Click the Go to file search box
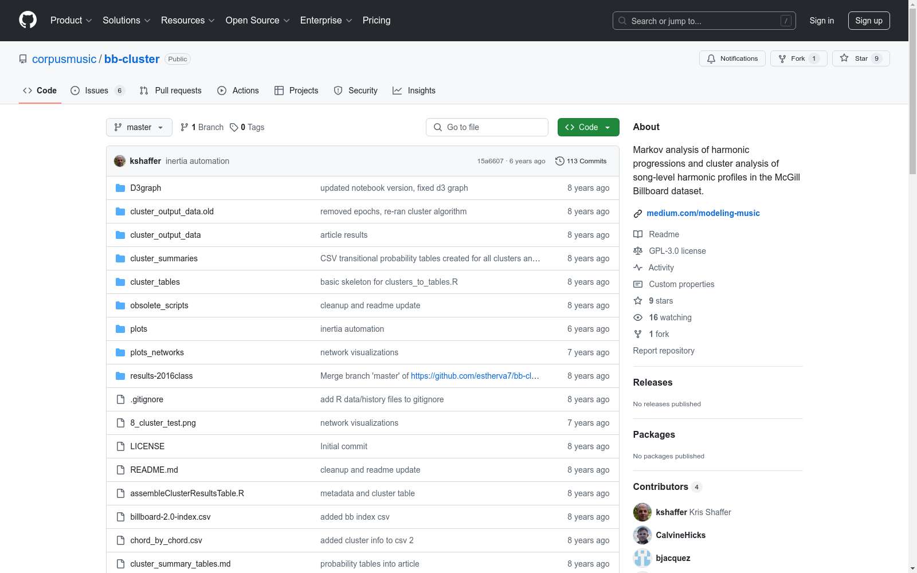This screenshot has width=917, height=573. point(487,127)
